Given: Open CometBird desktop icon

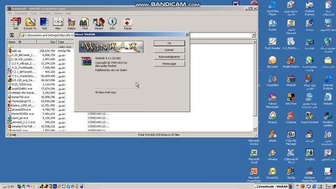Looking at the screenshot, I should pyautogui.click(x=272, y=81).
